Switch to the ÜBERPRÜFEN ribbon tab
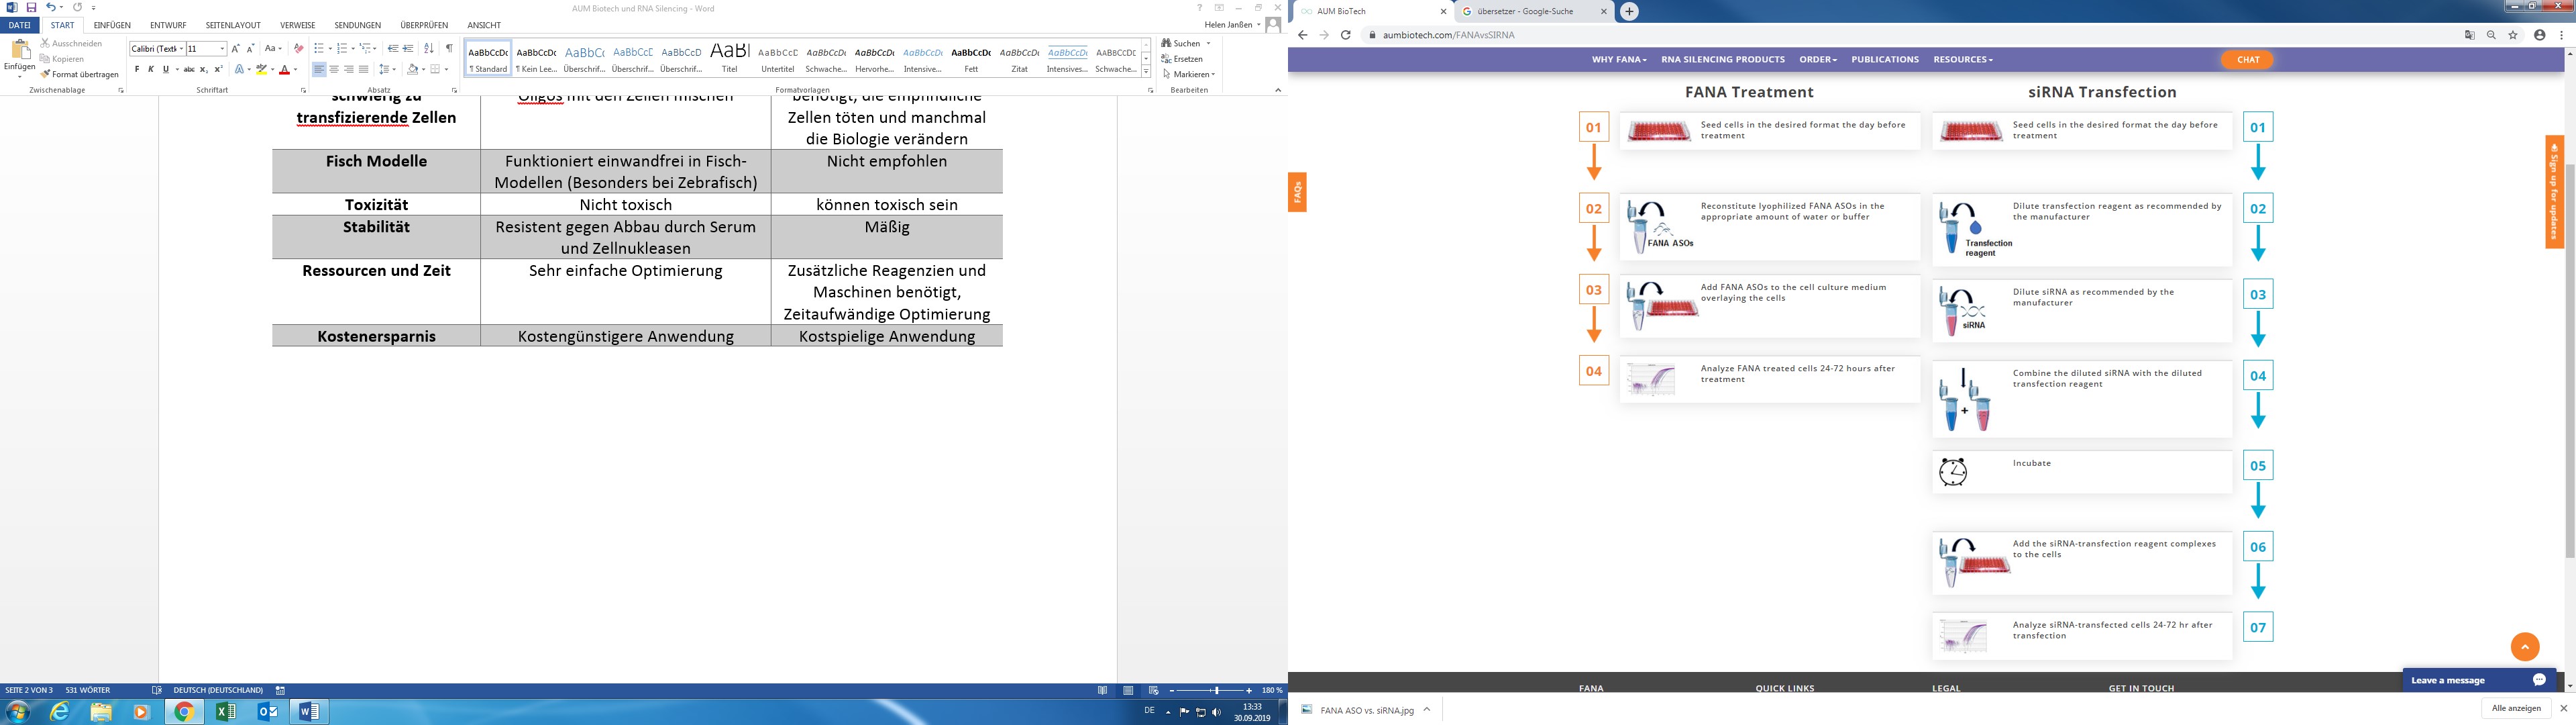Screen dimensions: 2576x725 tap(424, 25)
